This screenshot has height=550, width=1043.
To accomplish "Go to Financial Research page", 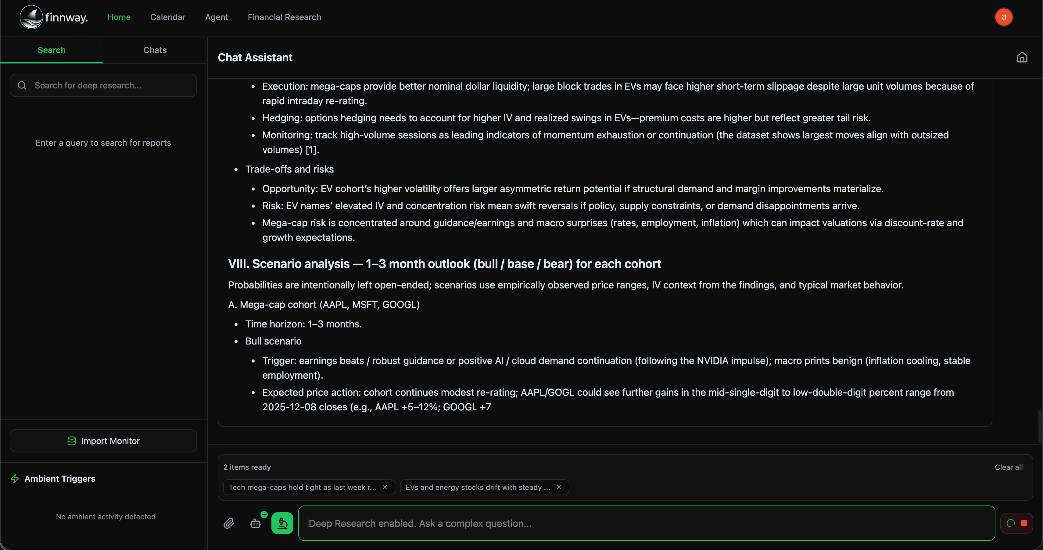I will click(284, 17).
